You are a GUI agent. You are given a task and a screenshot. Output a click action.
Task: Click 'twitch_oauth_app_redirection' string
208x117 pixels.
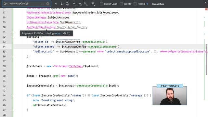coord(127,52)
